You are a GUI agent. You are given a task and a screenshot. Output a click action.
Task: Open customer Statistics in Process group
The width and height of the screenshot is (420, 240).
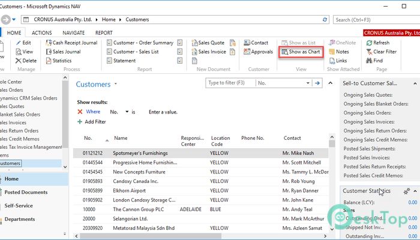click(59, 61)
